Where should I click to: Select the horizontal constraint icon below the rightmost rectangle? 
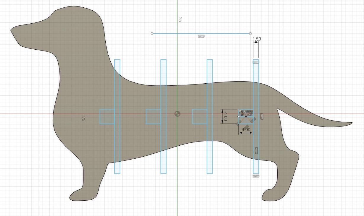(256, 176)
